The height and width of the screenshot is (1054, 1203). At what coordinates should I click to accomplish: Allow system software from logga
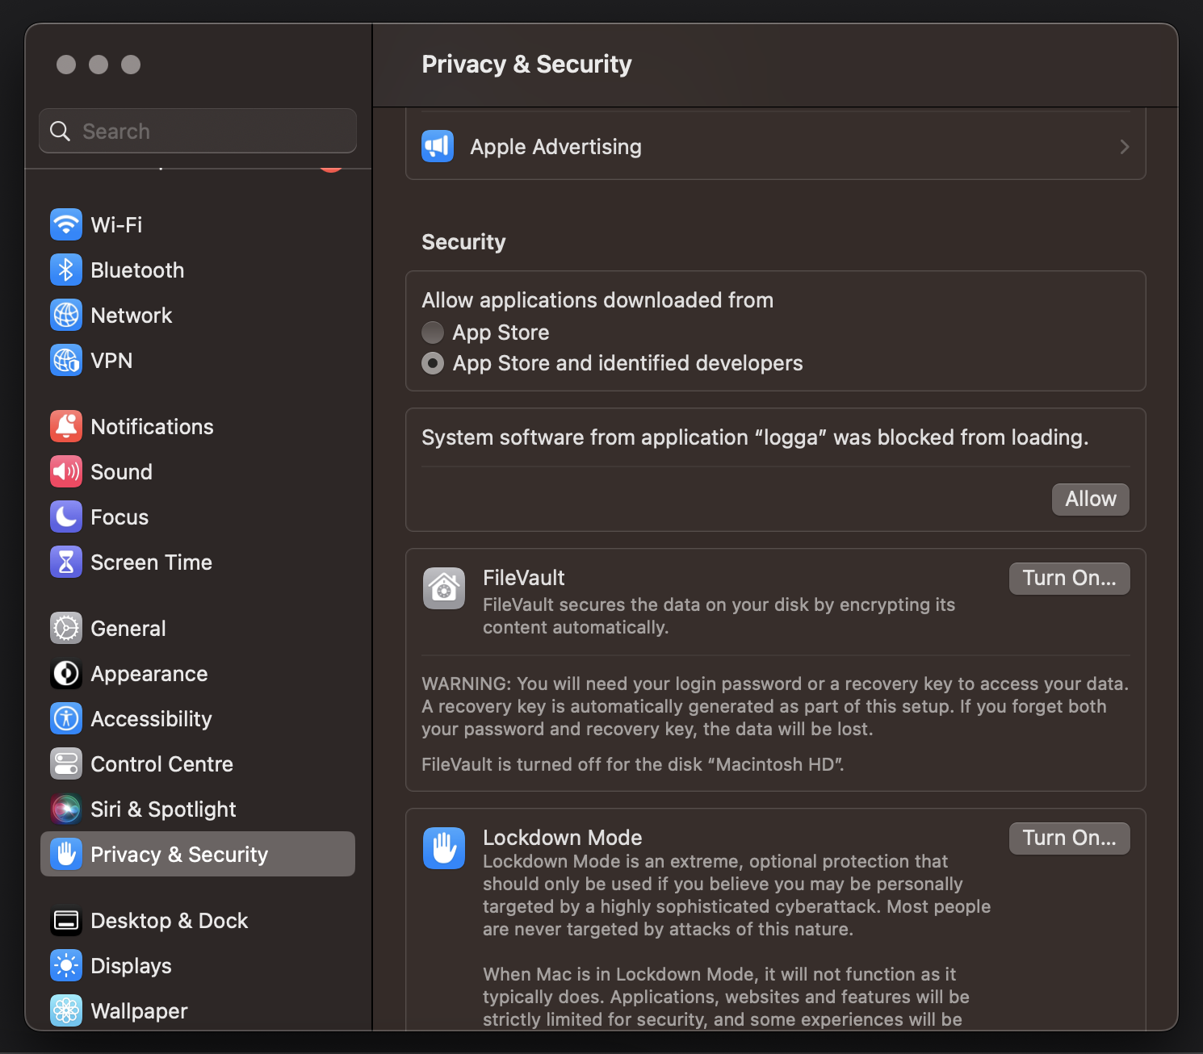tap(1090, 499)
